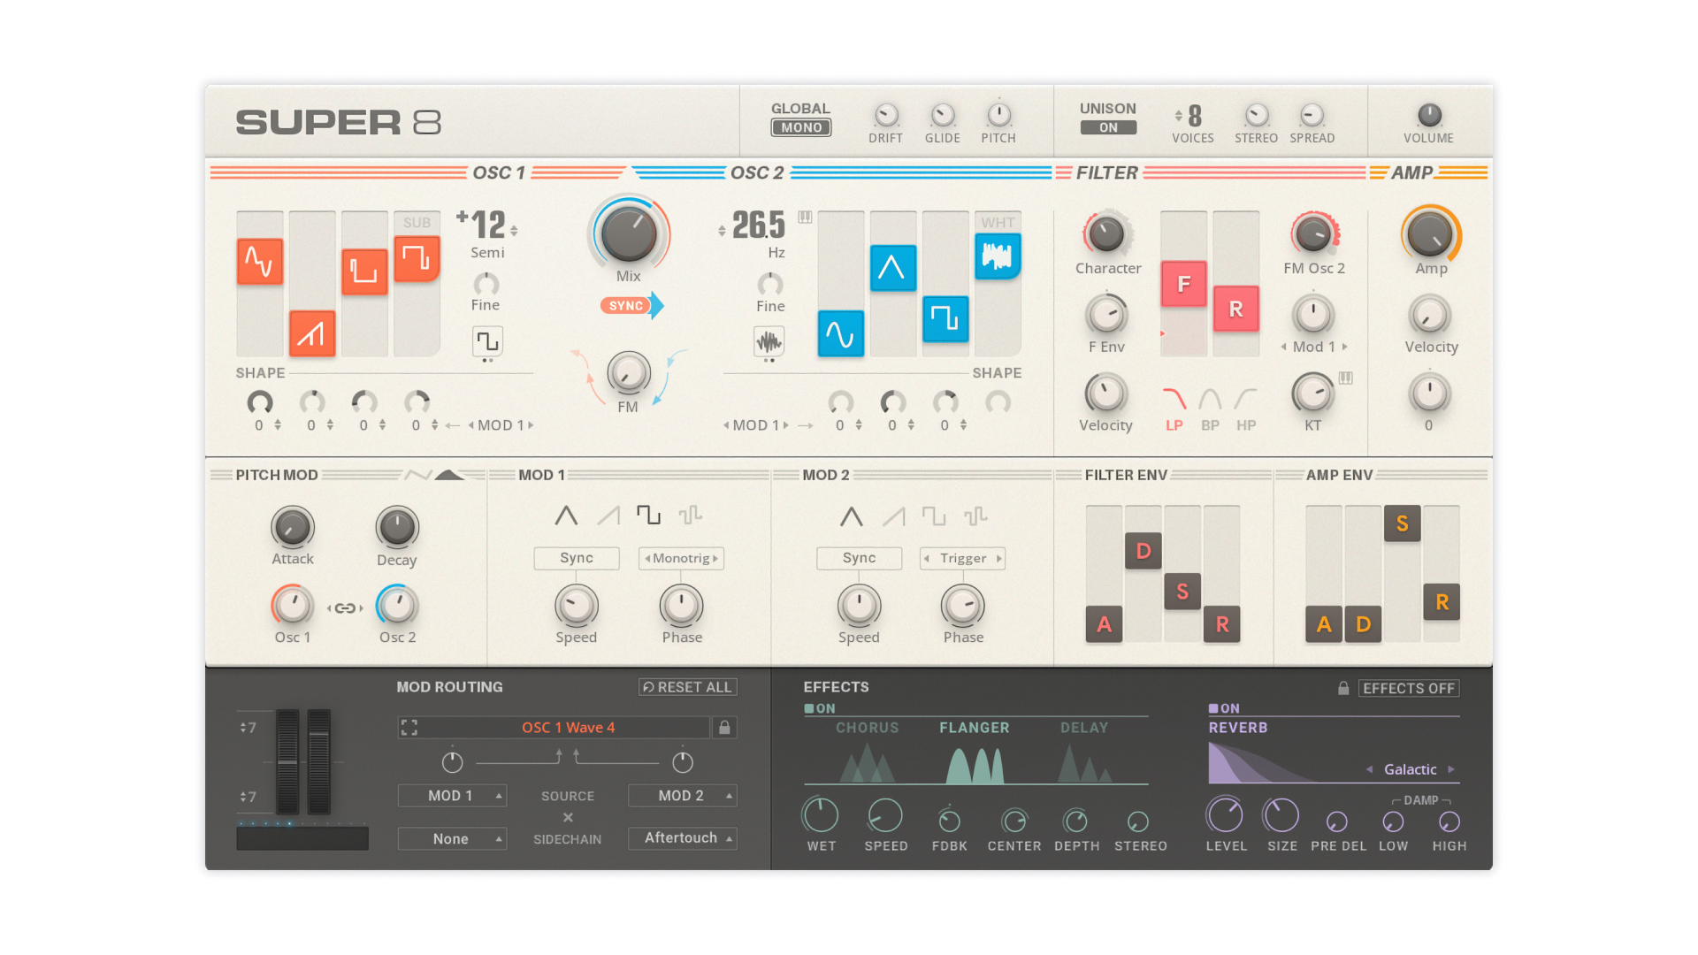
Task: Switch to the DELAY effect tab
Action: point(1084,728)
